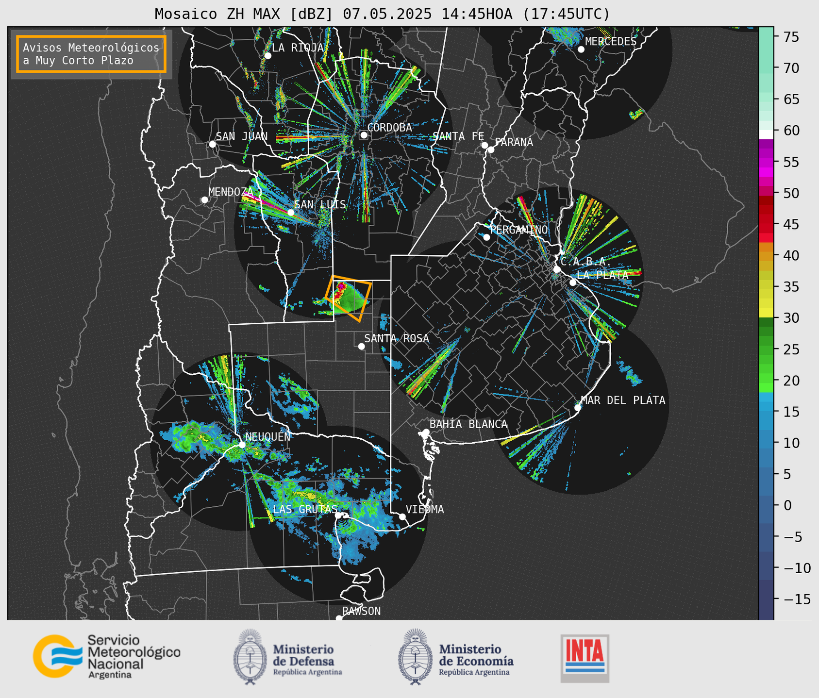The width and height of the screenshot is (819, 698).
Task: Click the BAHÍA BLANCA label text
Action: click(468, 424)
